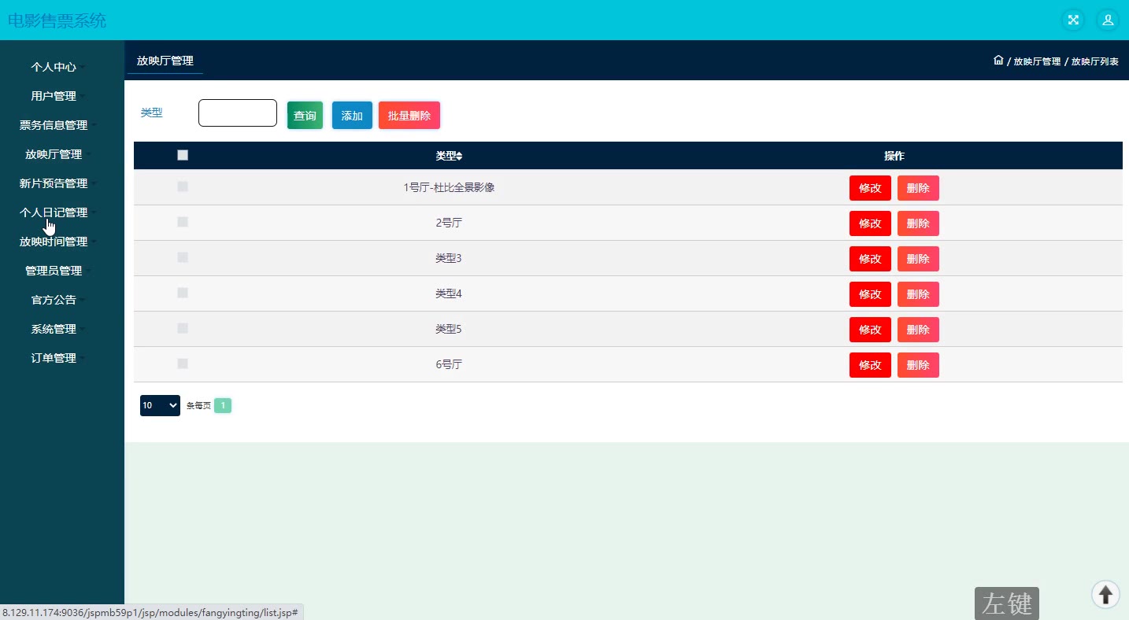The height and width of the screenshot is (620, 1129).
Task: Click 修改 for 类型5
Action: 870,330
